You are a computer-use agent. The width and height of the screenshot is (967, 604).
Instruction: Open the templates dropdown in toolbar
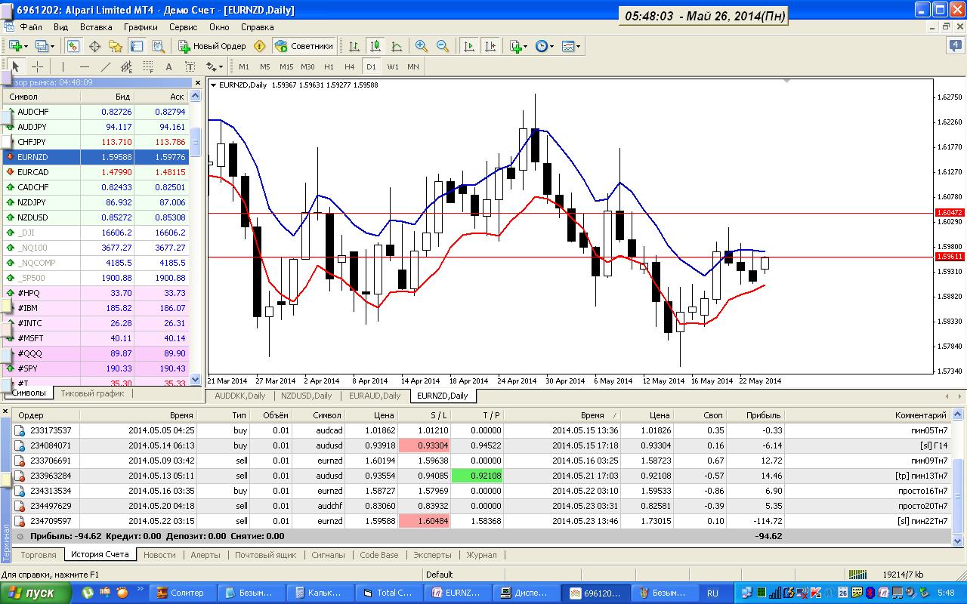[572, 46]
